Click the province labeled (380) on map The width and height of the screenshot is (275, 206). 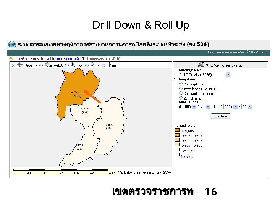click(x=109, y=127)
